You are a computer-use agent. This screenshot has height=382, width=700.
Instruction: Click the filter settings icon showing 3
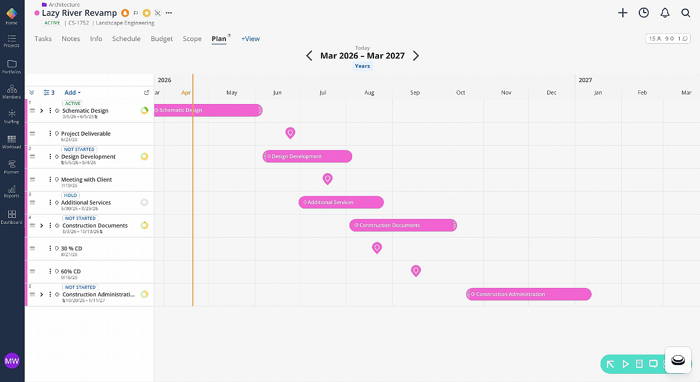tap(49, 92)
